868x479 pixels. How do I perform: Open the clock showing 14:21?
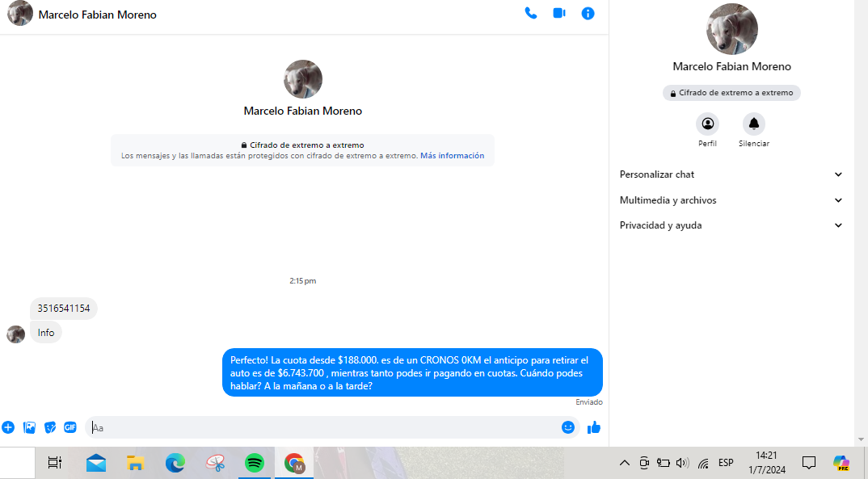pos(767,462)
